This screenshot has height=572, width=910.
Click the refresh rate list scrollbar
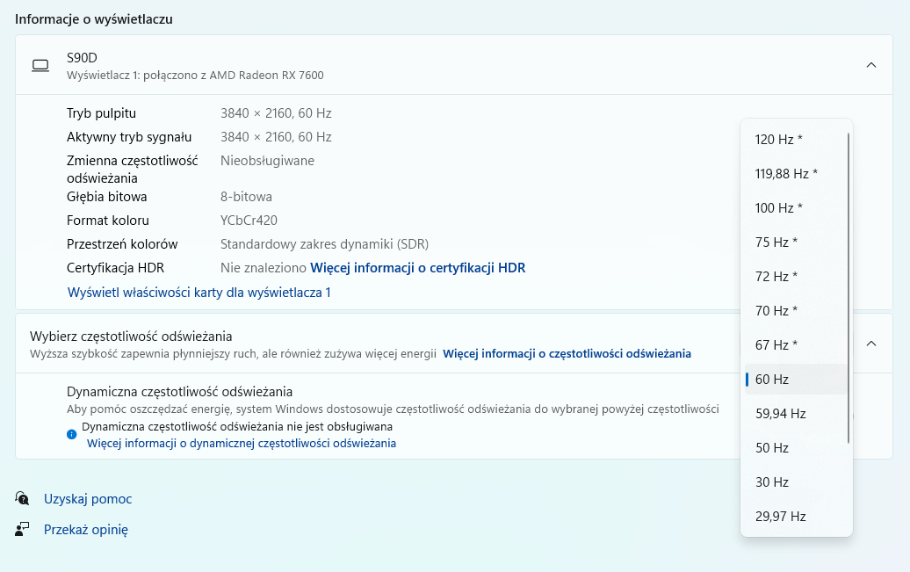click(x=849, y=288)
